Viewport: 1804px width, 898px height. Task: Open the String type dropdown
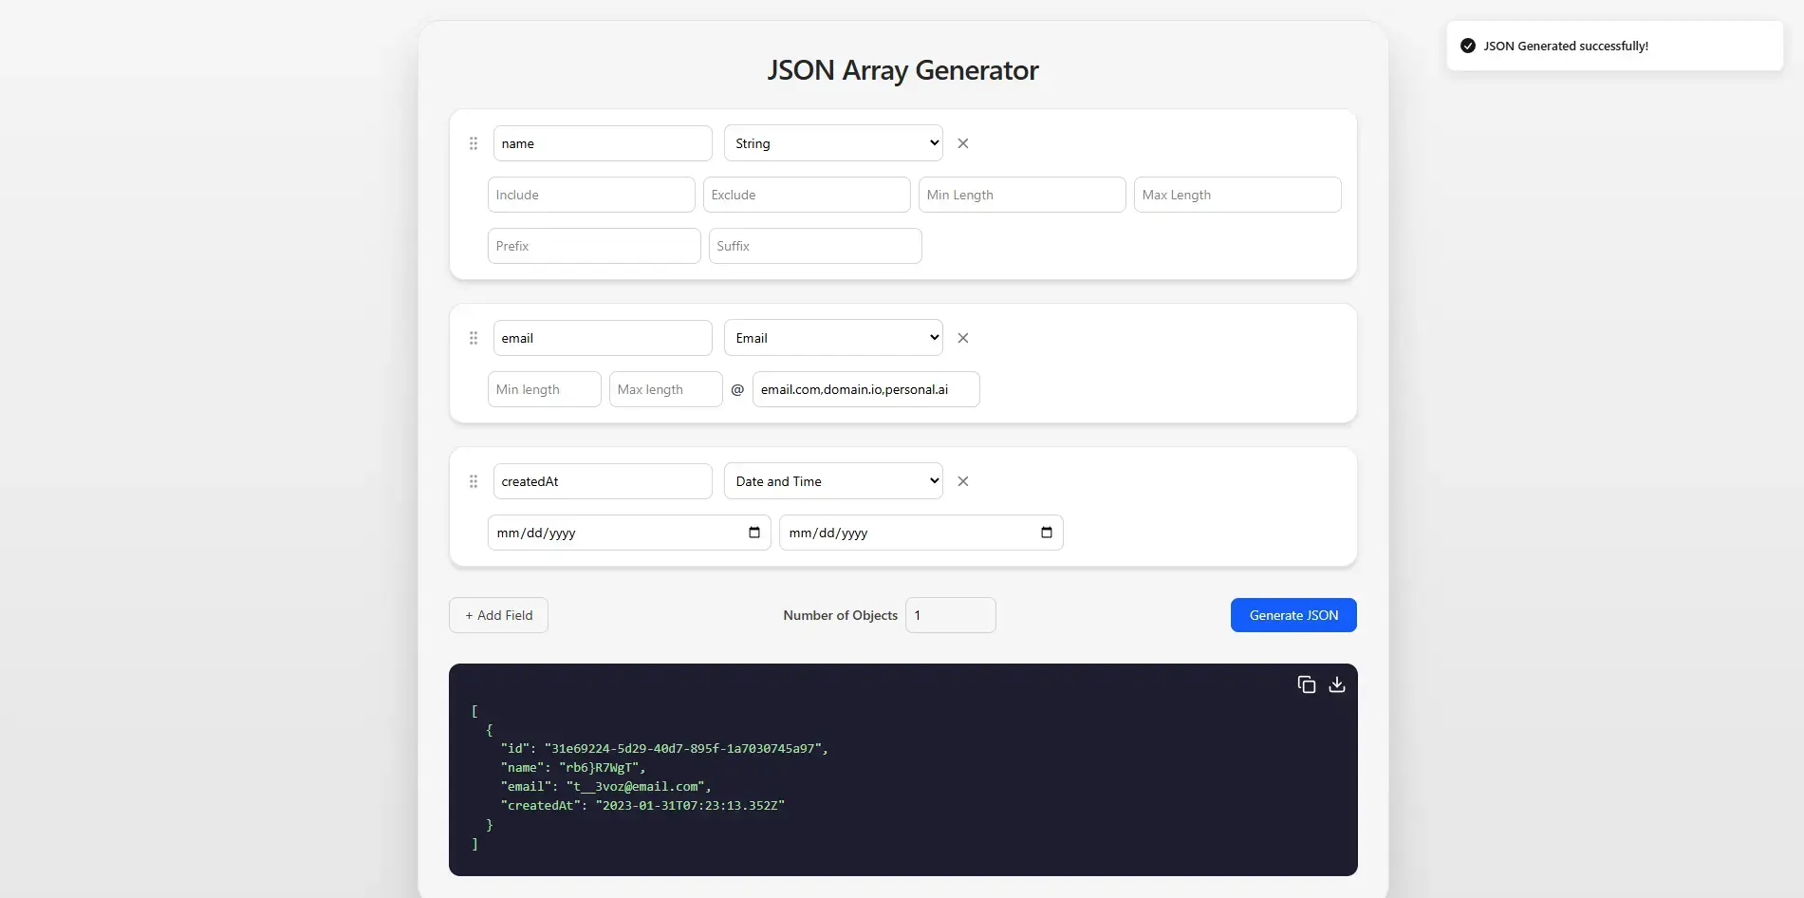[x=833, y=143]
